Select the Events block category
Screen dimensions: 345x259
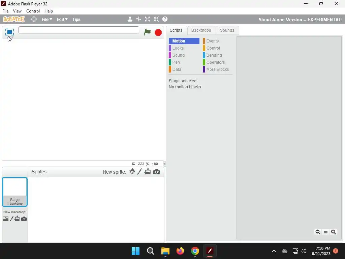(217, 41)
